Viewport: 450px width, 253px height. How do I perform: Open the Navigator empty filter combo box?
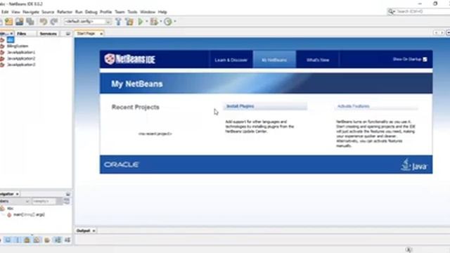point(47,202)
